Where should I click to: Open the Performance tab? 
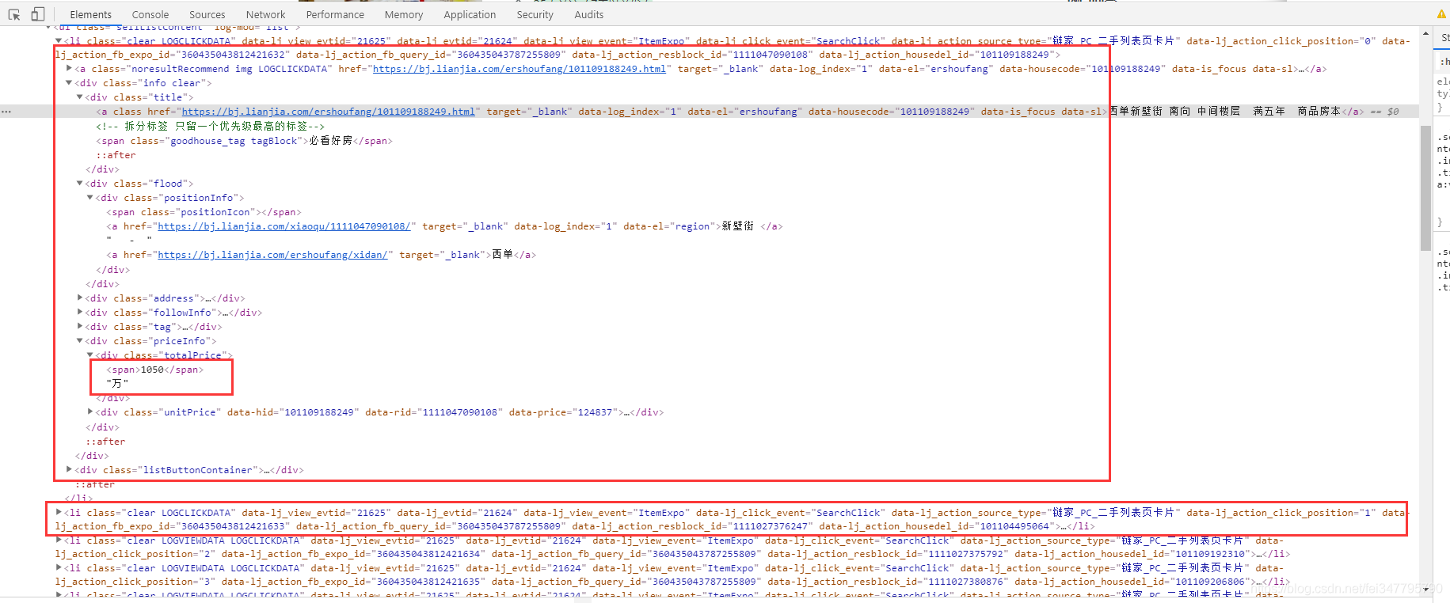[335, 14]
